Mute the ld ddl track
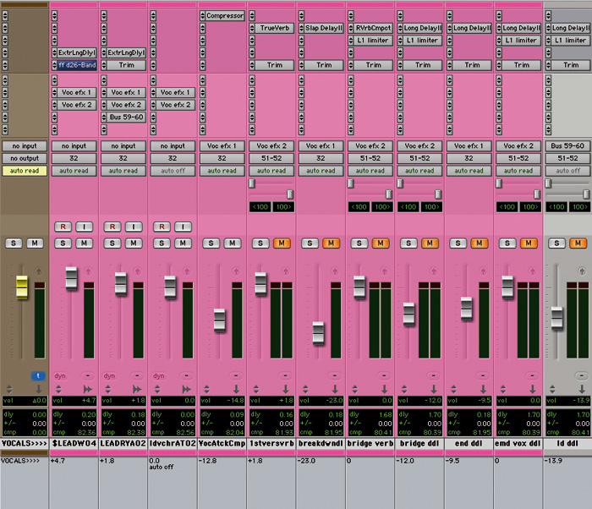The image size is (592, 509). [x=577, y=244]
